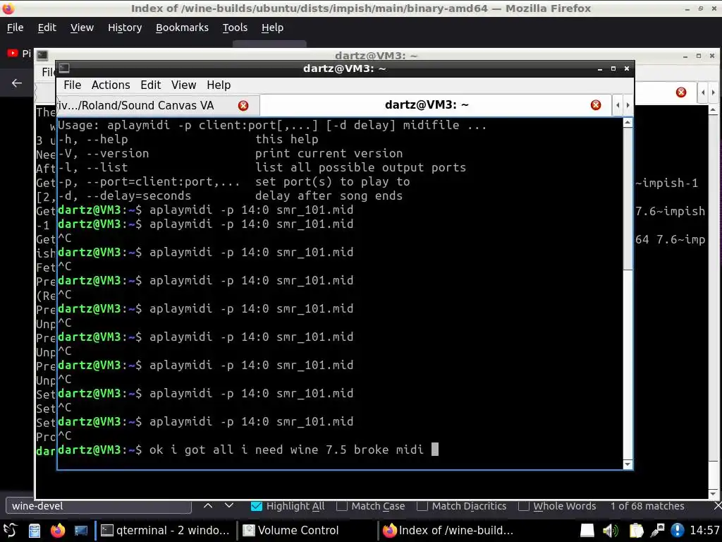Open the LXQt start menu bird icon

[x=10, y=531]
